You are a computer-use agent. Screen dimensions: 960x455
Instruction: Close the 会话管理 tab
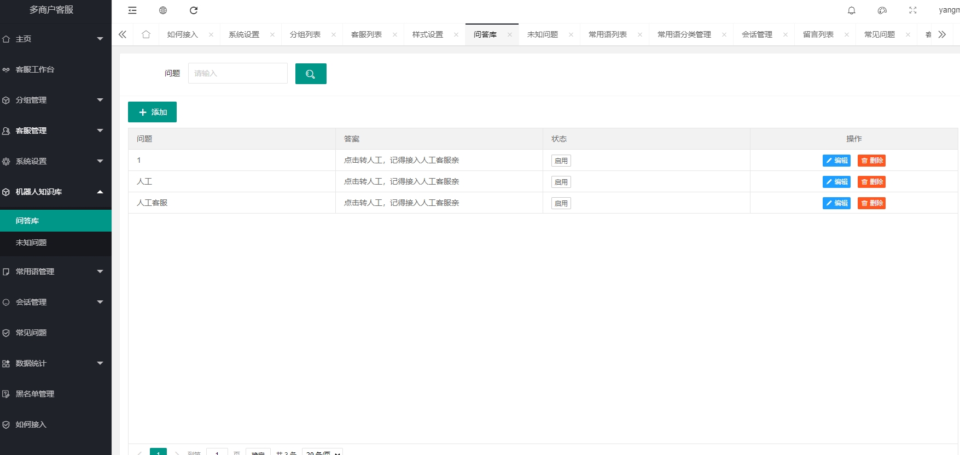(786, 34)
